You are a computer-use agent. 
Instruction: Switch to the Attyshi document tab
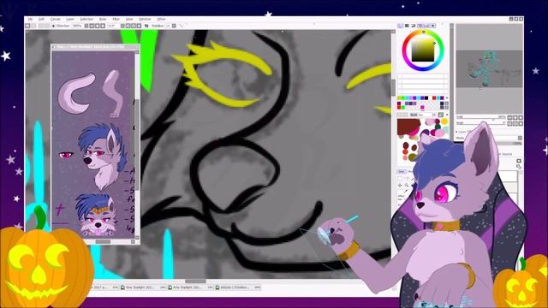(238, 287)
